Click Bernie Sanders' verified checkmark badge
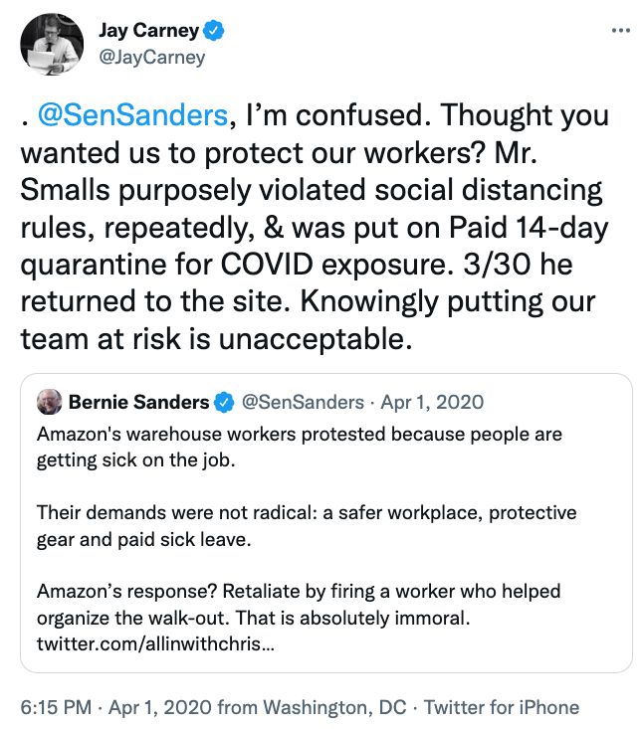 [226, 403]
